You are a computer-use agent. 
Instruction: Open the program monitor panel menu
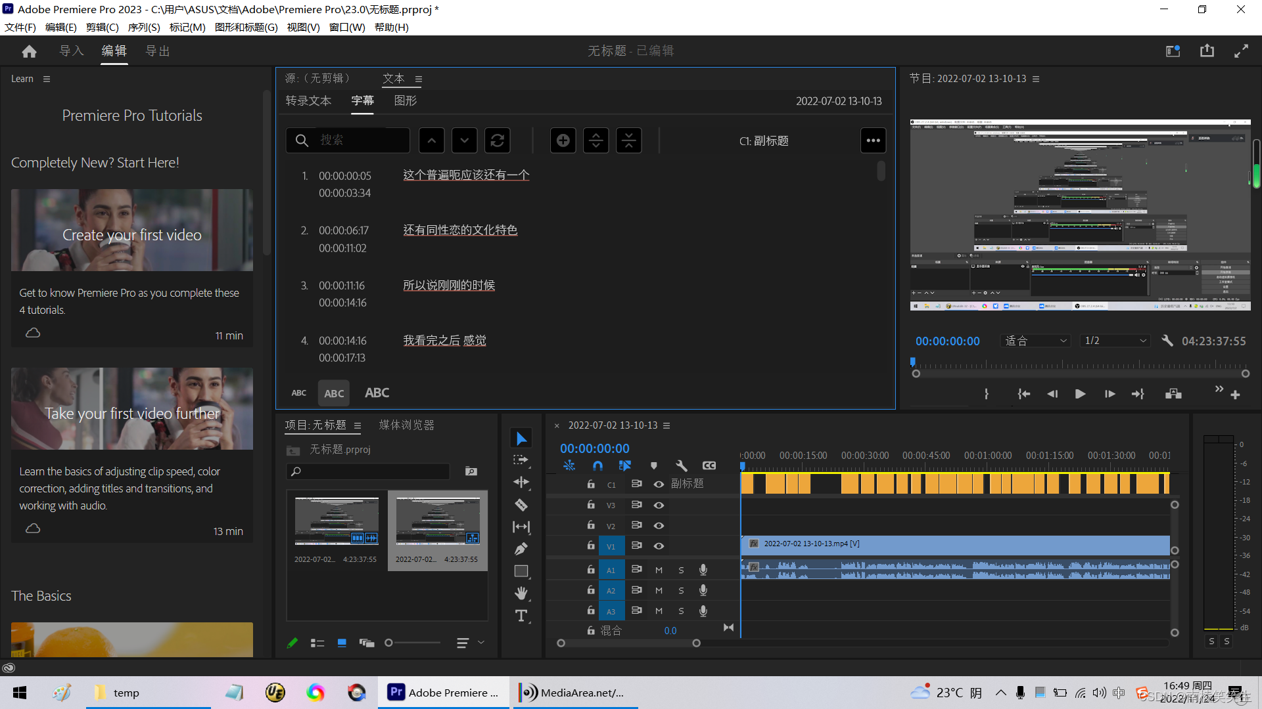[x=1036, y=79]
